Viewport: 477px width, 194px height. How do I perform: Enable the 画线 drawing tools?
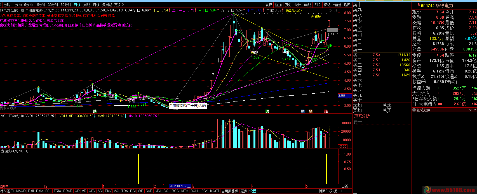(x=307, y=5)
